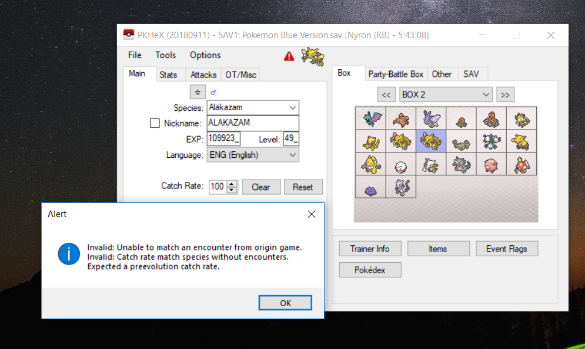
Task: Click the red legality warning triangle
Action: 288,56
